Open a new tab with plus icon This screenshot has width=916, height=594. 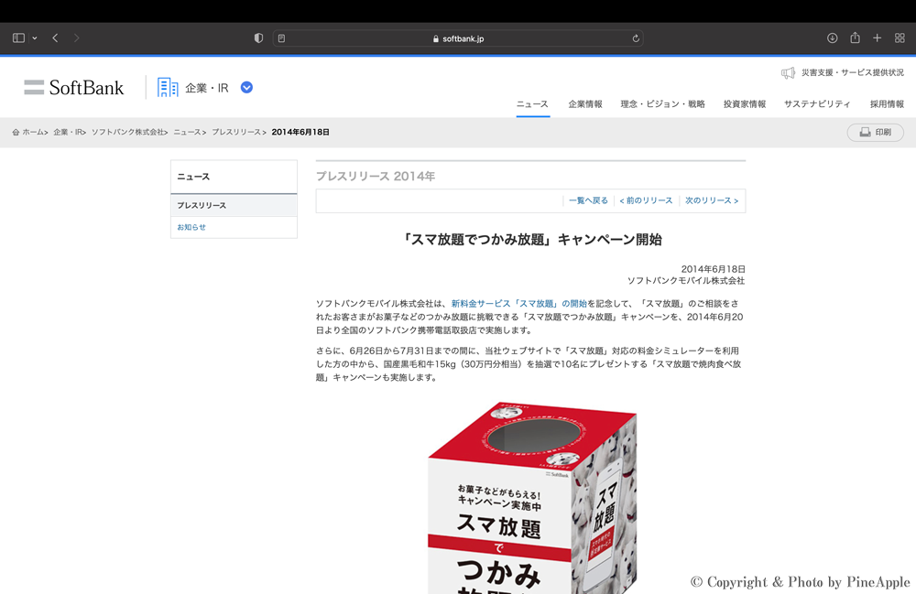877,38
